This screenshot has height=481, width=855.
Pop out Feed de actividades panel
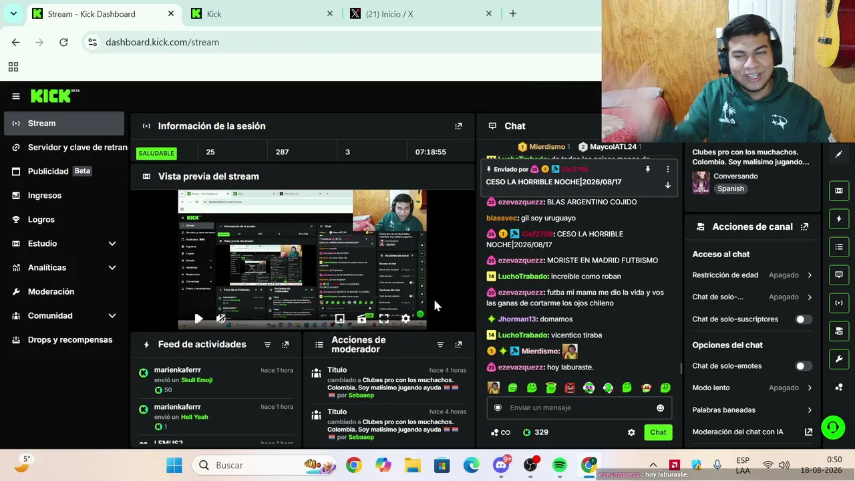[x=285, y=345]
